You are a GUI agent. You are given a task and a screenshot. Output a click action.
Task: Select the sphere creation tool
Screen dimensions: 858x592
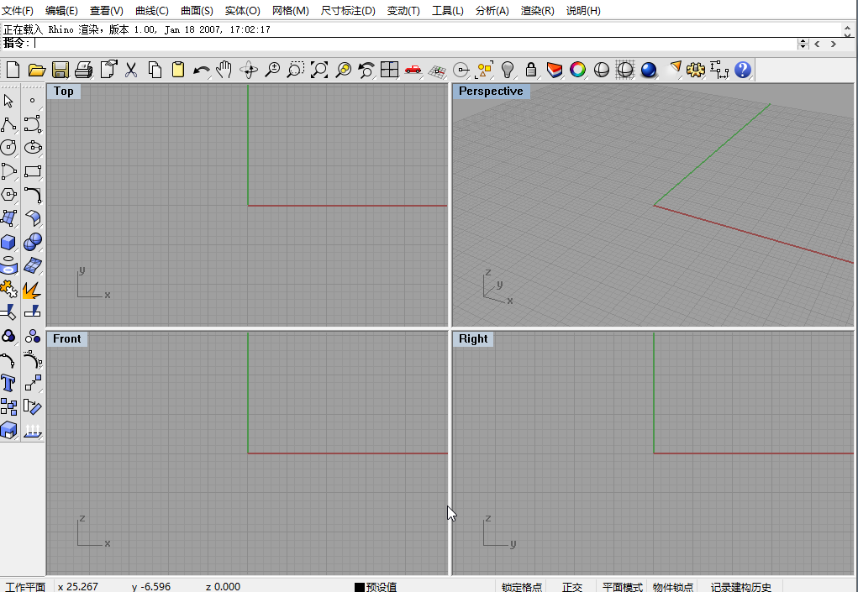pyautogui.click(x=32, y=242)
